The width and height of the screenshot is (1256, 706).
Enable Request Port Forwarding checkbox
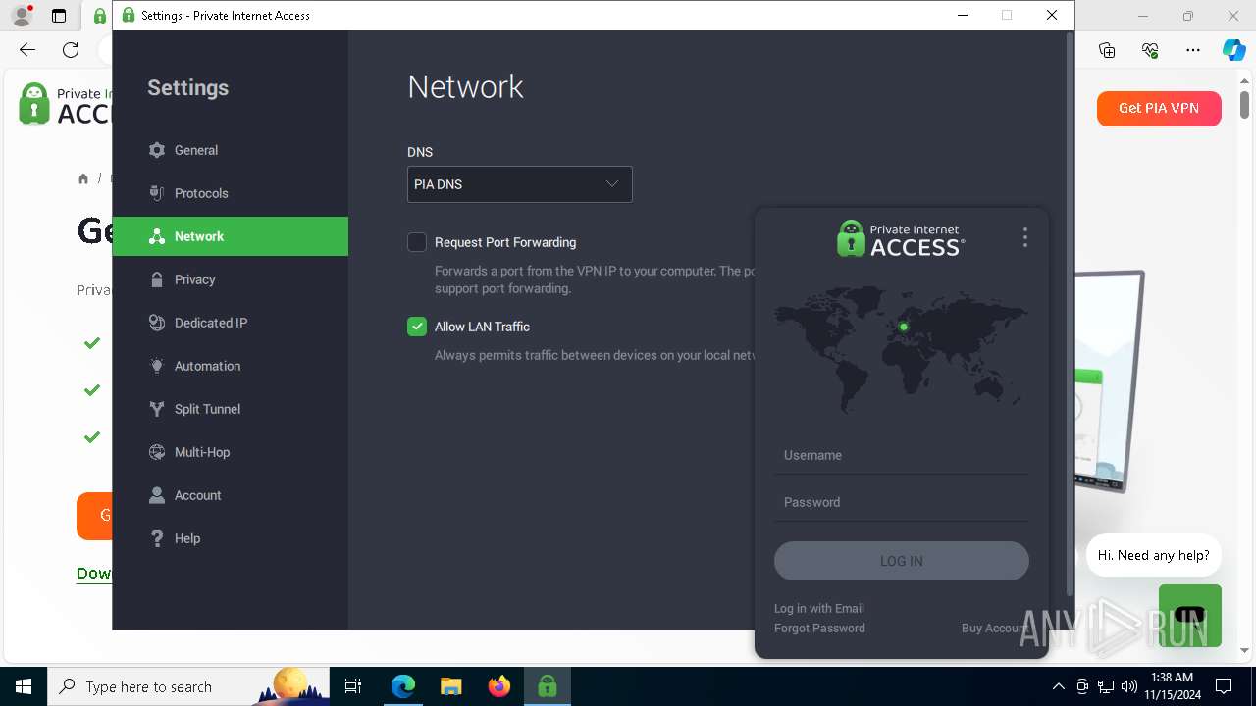(417, 242)
